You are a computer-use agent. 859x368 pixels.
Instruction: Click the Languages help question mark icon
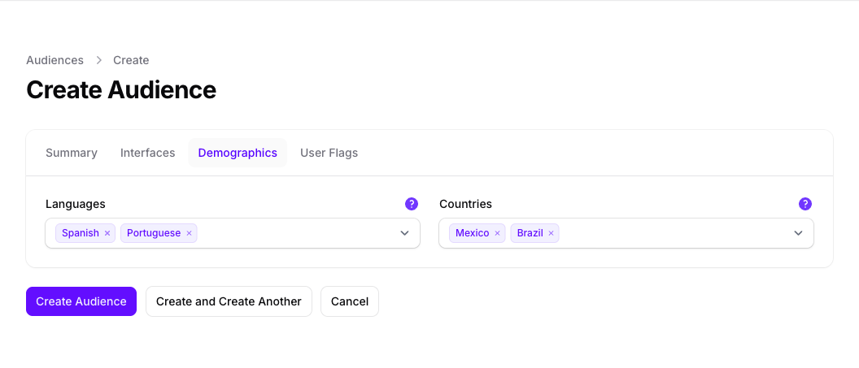coord(412,204)
